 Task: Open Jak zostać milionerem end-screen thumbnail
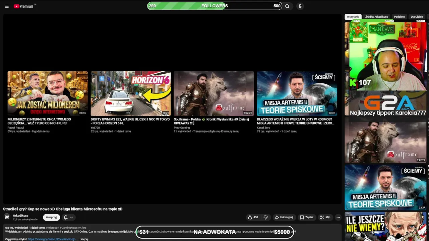point(48,93)
